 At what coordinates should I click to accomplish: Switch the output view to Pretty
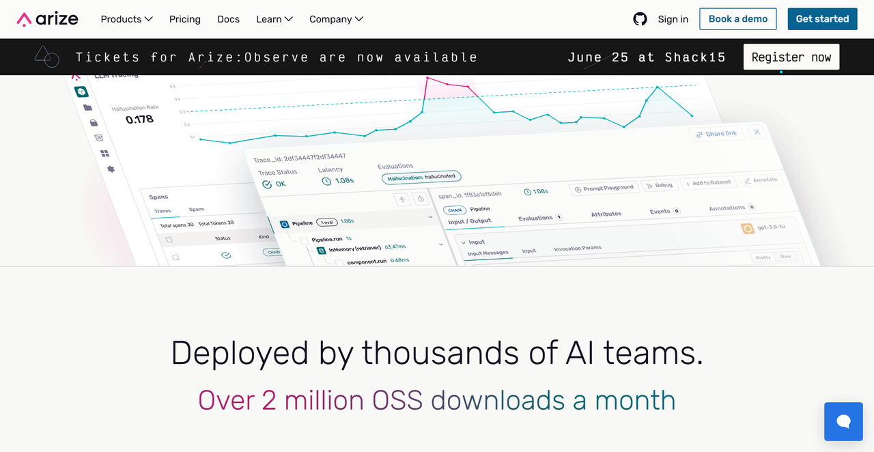coord(763,257)
